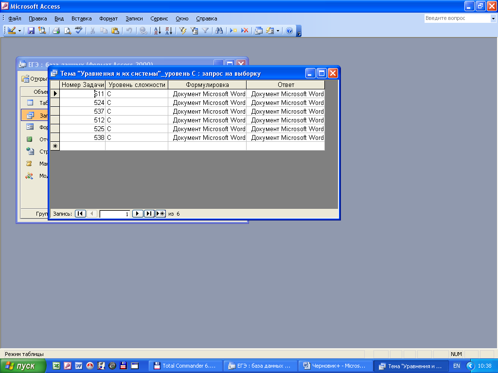Image resolution: width=498 pixels, height=373 pixels.
Task: Open the Формат menu
Action: (x=108, y=18)
